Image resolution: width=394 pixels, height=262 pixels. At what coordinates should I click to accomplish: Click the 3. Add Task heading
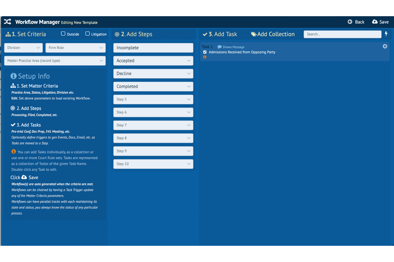click(223, 34)
